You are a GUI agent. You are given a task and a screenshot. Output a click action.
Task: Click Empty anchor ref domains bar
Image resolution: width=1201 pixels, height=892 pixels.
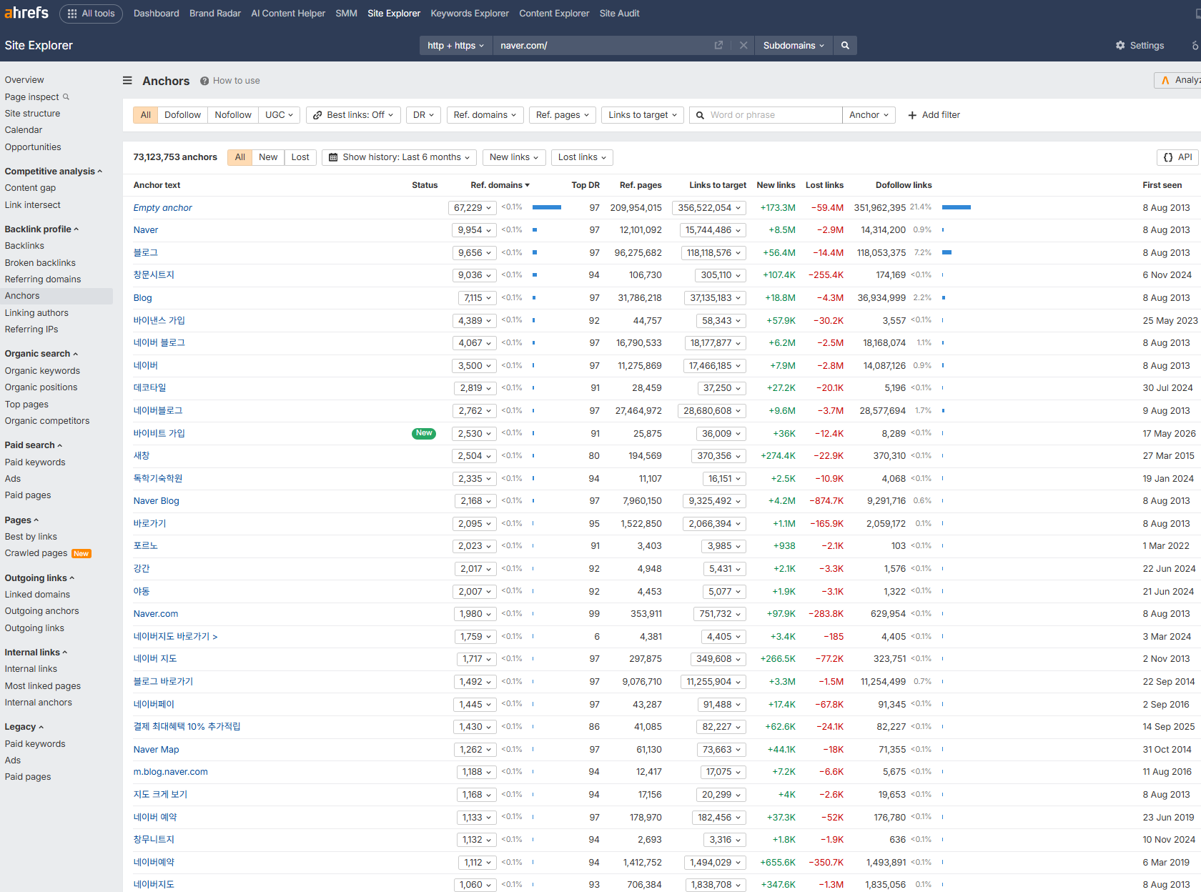point(547,207)
